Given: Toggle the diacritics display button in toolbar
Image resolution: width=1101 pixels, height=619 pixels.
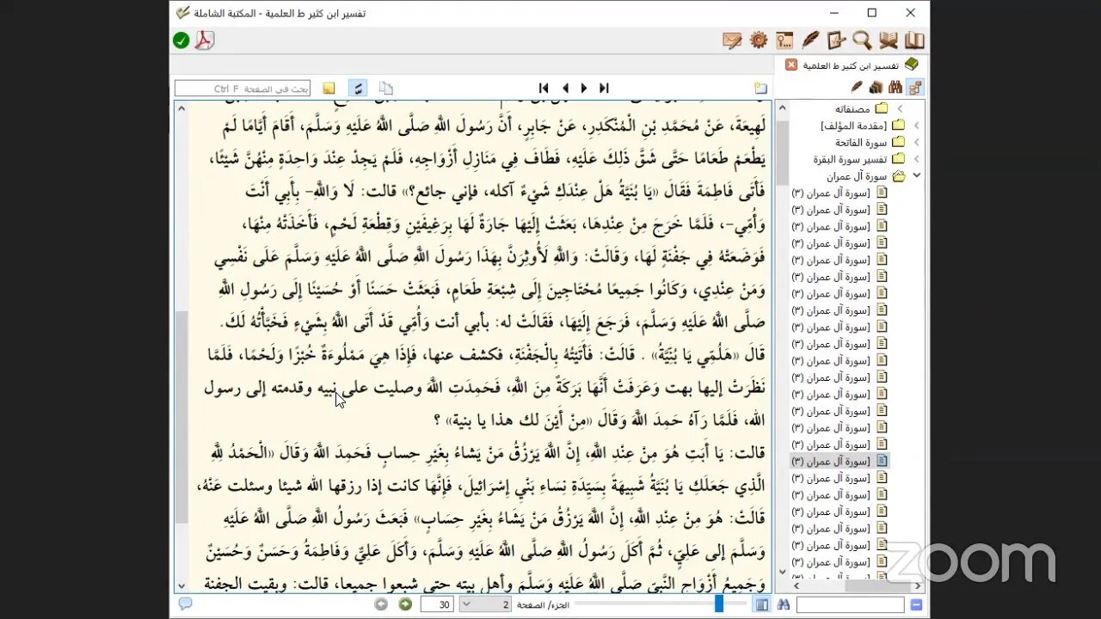Looking at the screenshot, I should 357,88.
